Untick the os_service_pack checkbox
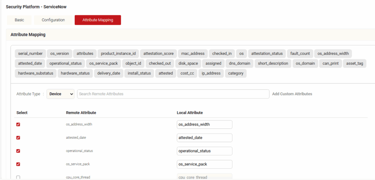Viewport: 375px width, 180px height. pyautogui.click(x=18, y=164)
